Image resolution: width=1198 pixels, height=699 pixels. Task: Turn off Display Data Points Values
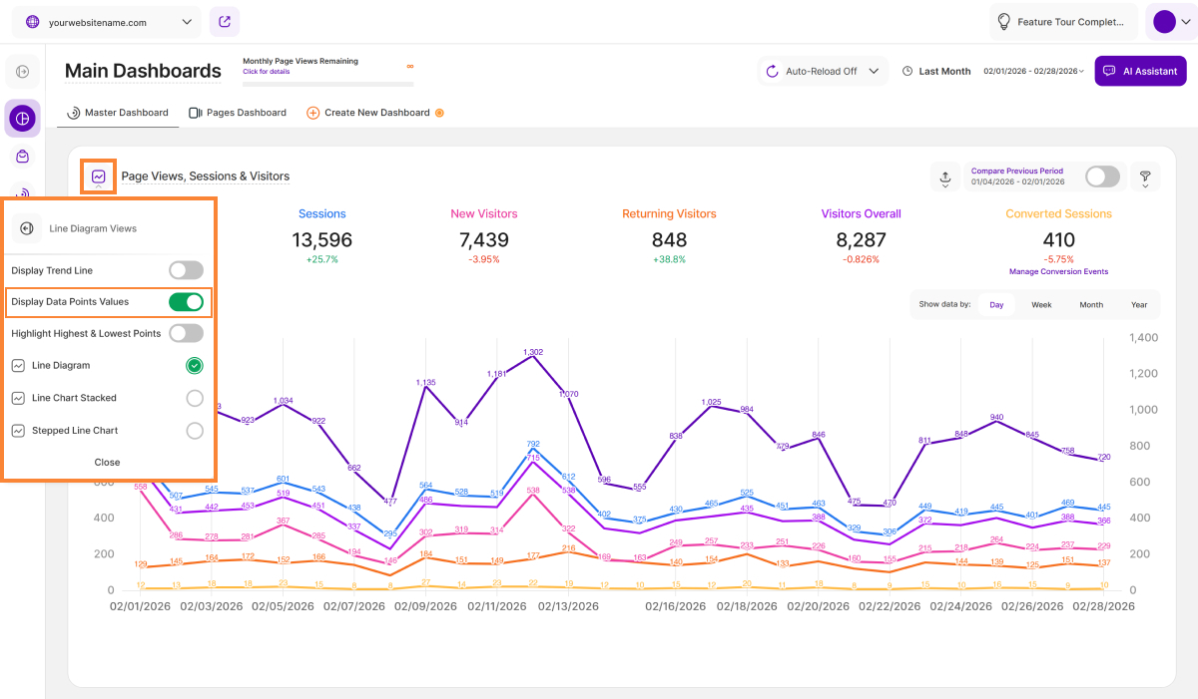[x=186, y=302]
